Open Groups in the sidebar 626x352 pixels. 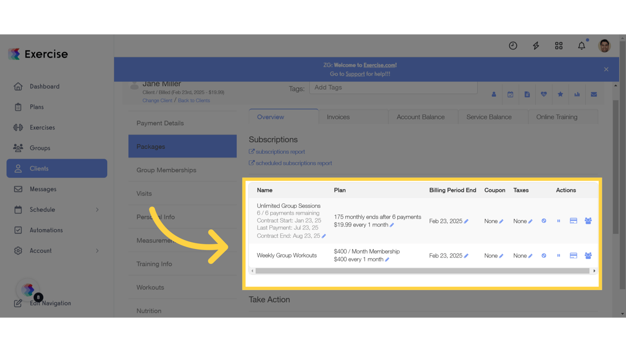coord(57,148)
